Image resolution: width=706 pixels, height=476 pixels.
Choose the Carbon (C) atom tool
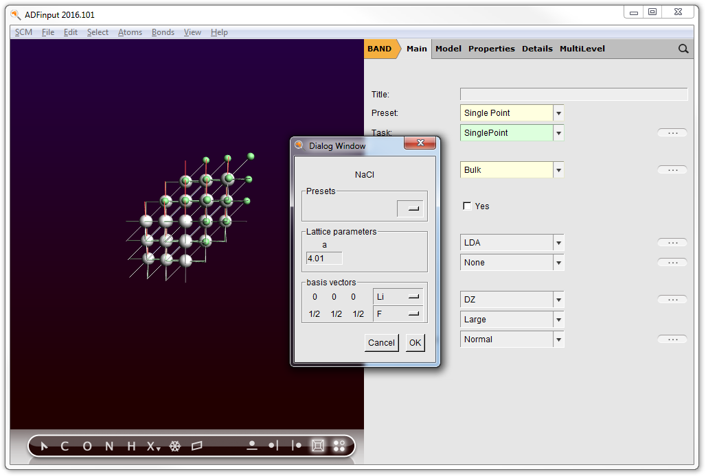(x=65, y=446)
